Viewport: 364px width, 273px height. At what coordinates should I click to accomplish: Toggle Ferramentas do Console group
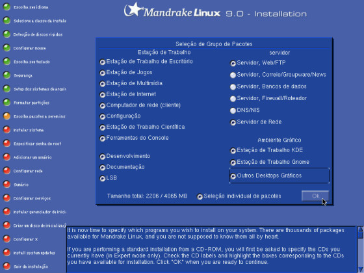[x=103, y=138]
